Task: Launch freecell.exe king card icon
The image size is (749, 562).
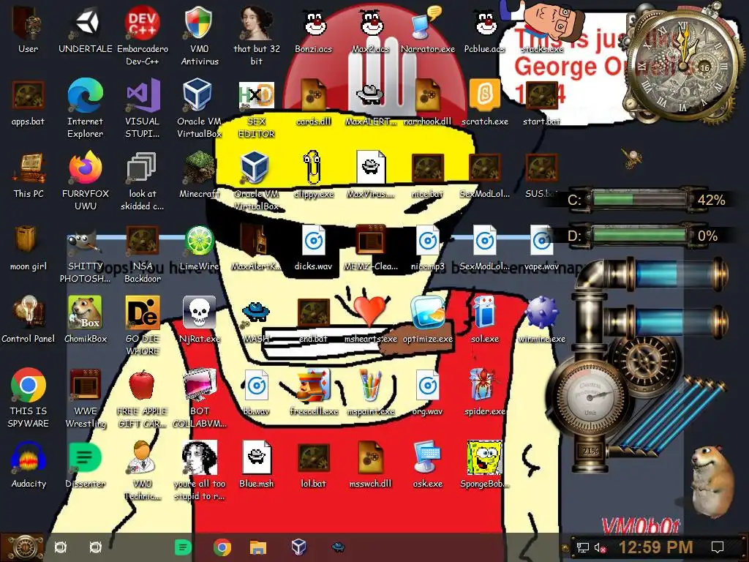Action: point(313,385)
